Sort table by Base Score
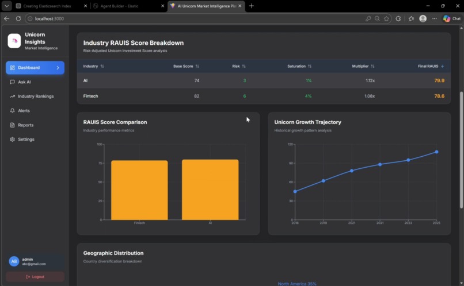Image resolution: width=464 pixels, height=286 pixels. (x=186, y=66)
